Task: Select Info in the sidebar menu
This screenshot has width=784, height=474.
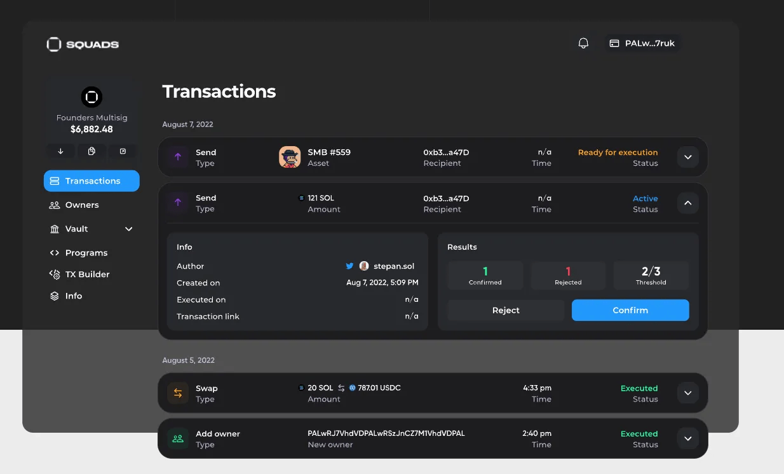Action: click(x=73, y=295)
